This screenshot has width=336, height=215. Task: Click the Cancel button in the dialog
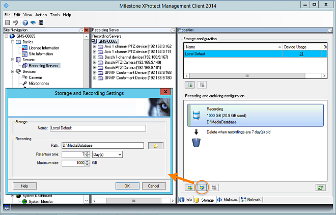[153, 186]
